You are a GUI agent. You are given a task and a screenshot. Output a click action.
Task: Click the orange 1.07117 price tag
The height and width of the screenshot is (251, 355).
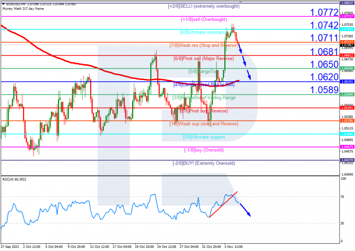coord(347,42)
